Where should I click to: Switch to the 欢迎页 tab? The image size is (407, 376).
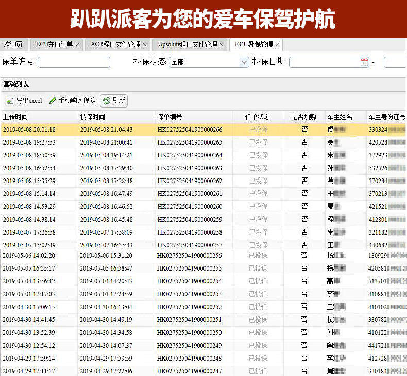pos(13,45)
